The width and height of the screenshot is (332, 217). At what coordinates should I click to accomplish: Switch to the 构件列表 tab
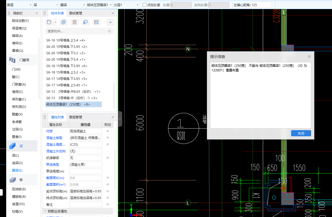pyautogui.click(x=57, y=13)
